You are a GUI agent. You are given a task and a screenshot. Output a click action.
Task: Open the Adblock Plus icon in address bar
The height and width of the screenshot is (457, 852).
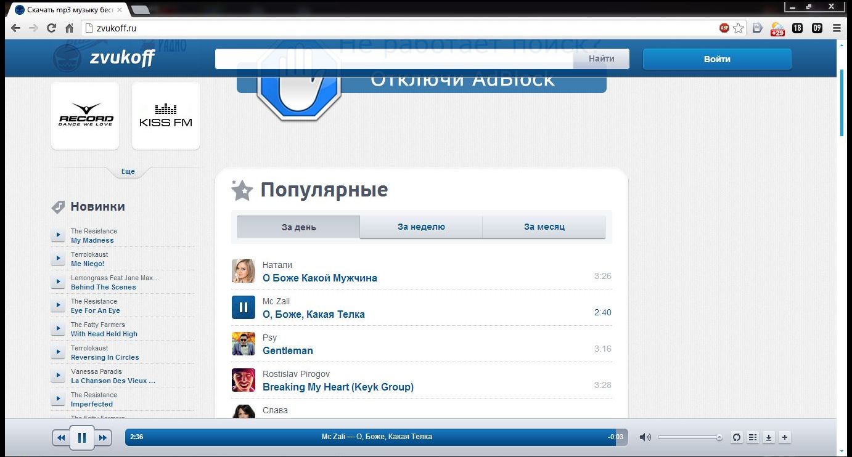click(x=724, y=28)
